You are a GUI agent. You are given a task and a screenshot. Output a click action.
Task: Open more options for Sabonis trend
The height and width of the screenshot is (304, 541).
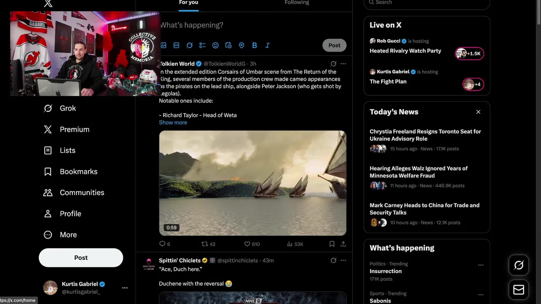481,295
